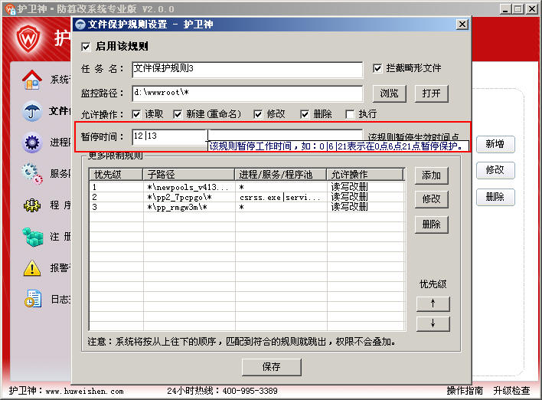
Task: Click the csrss.exe|servi... process cell
Action: [281, 198]
